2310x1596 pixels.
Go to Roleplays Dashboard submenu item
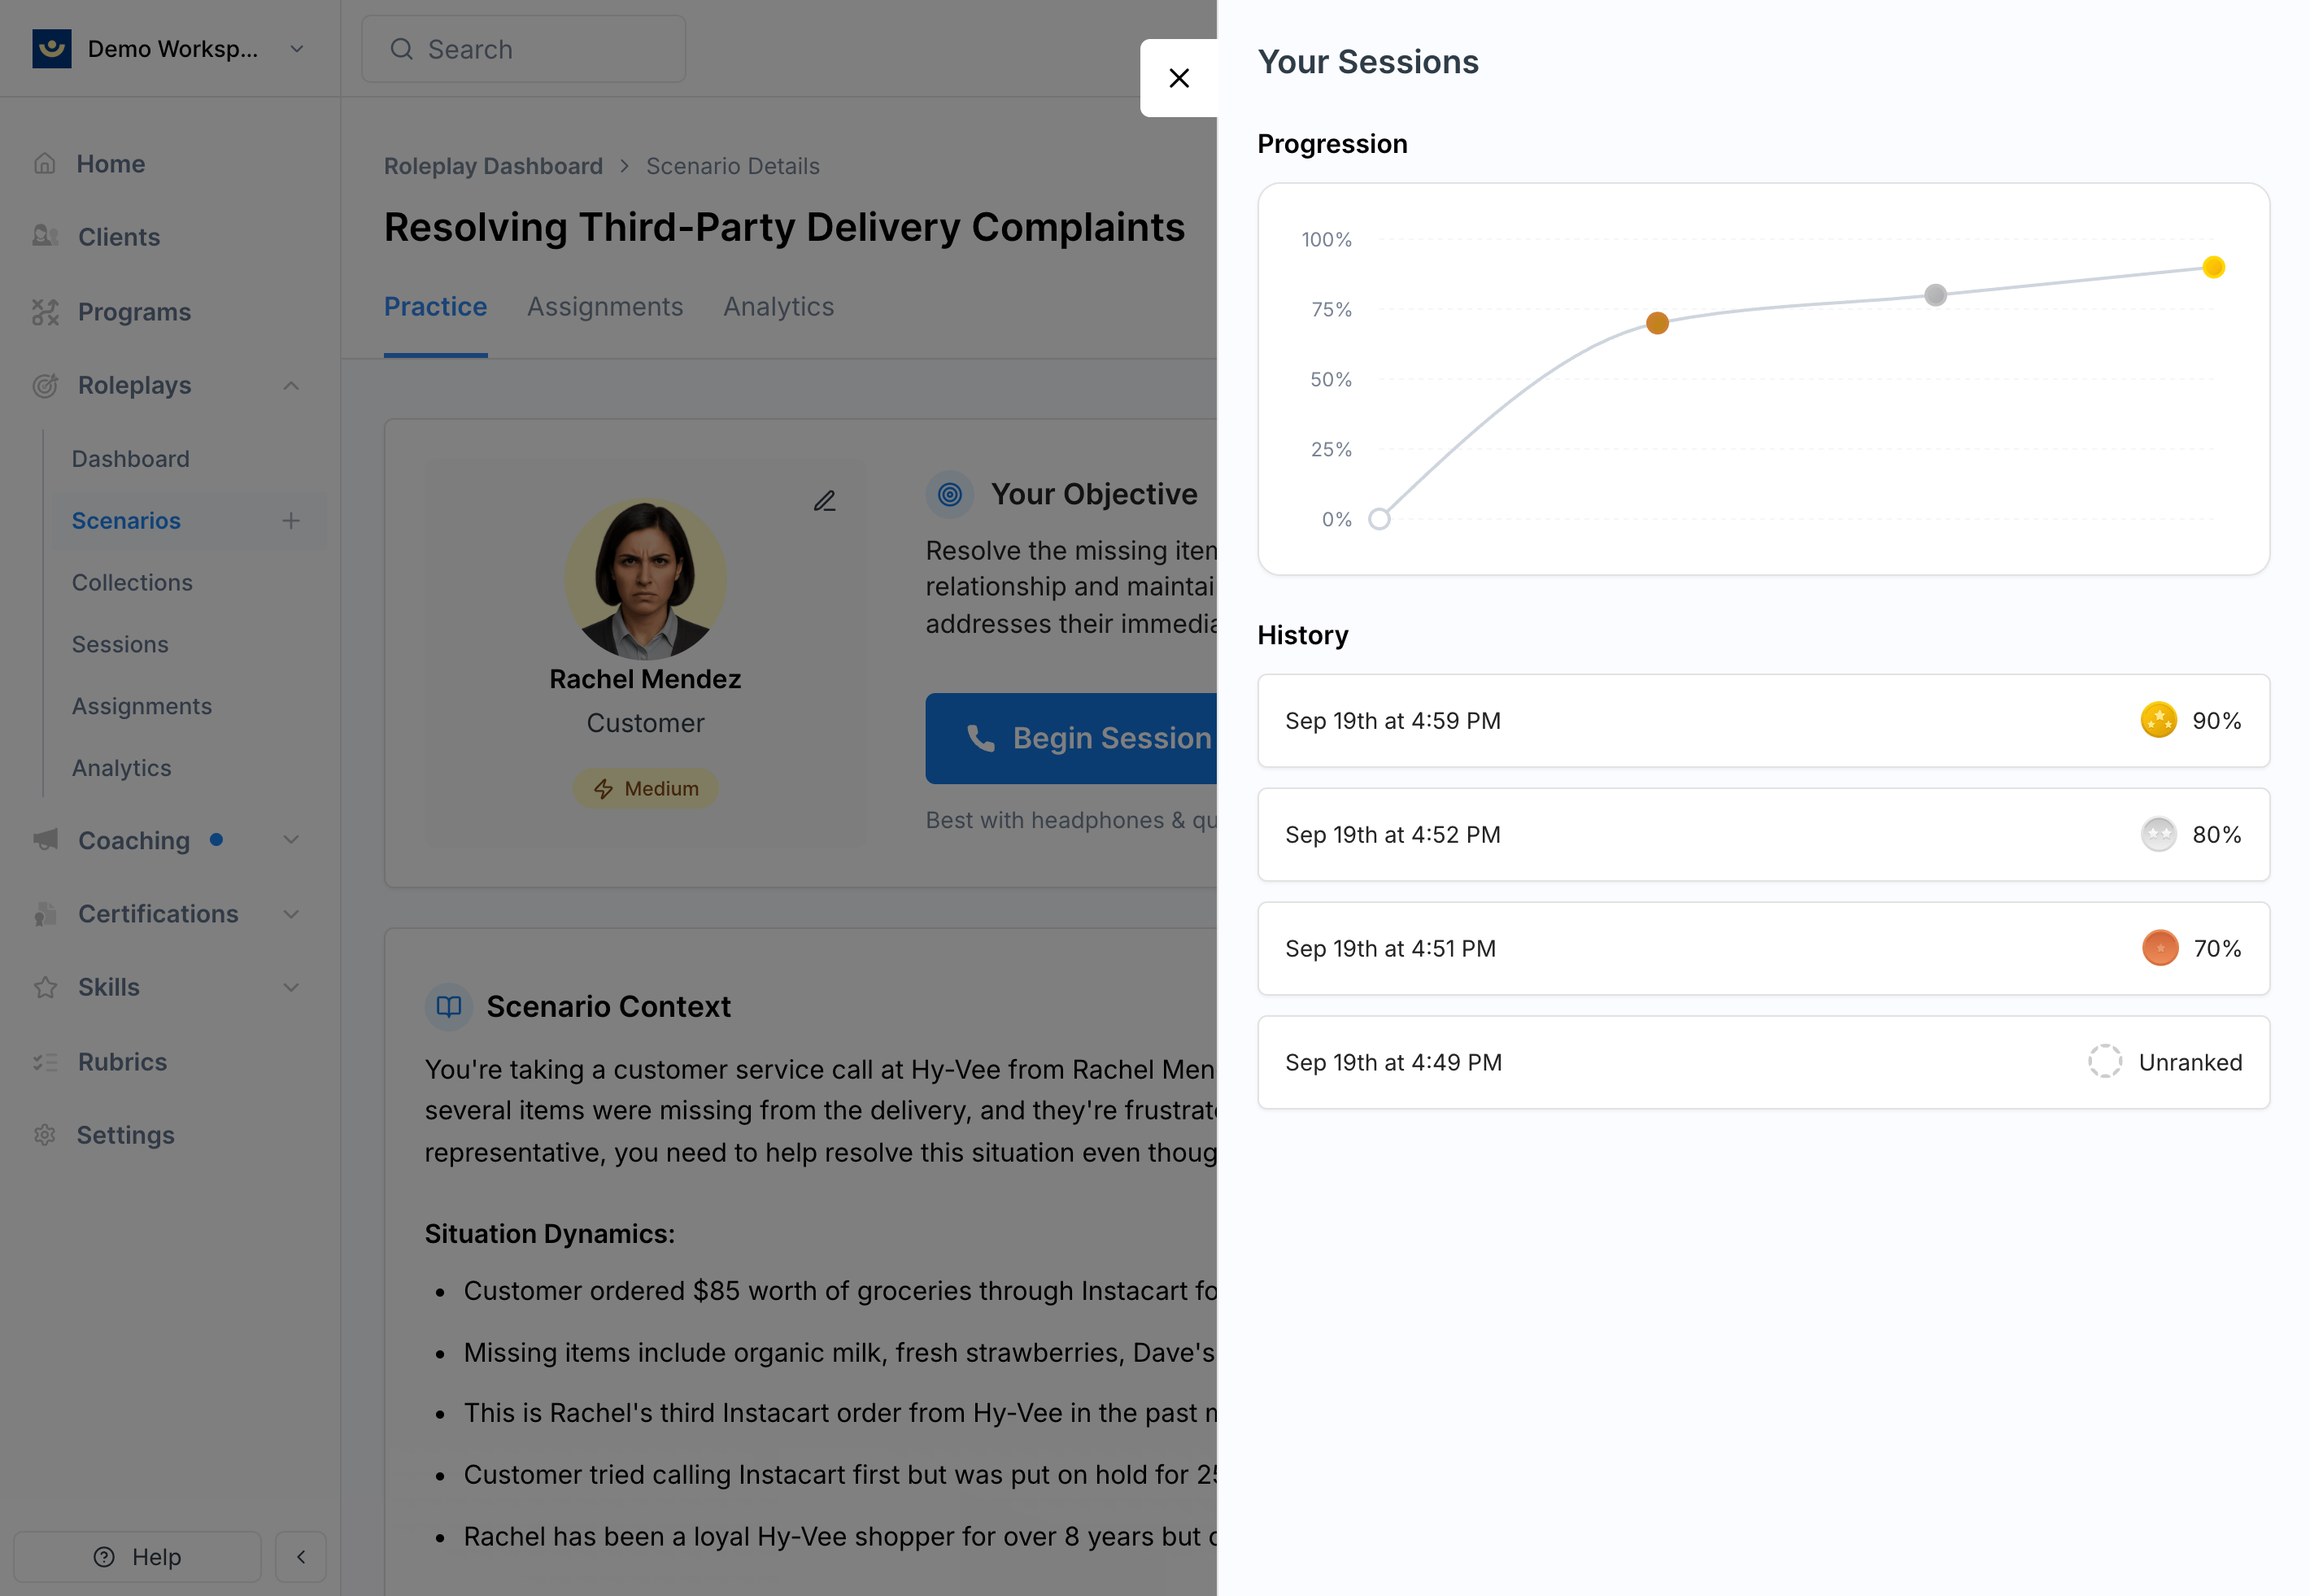click(130, 459)
